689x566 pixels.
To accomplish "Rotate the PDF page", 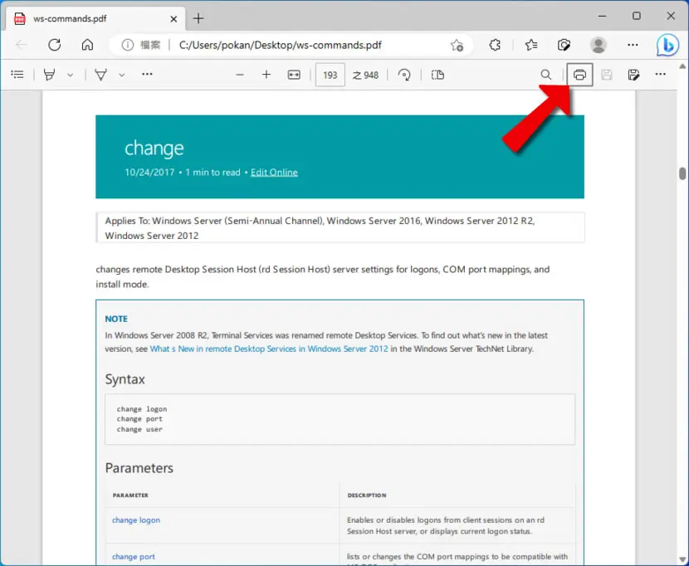I will 404,75.
